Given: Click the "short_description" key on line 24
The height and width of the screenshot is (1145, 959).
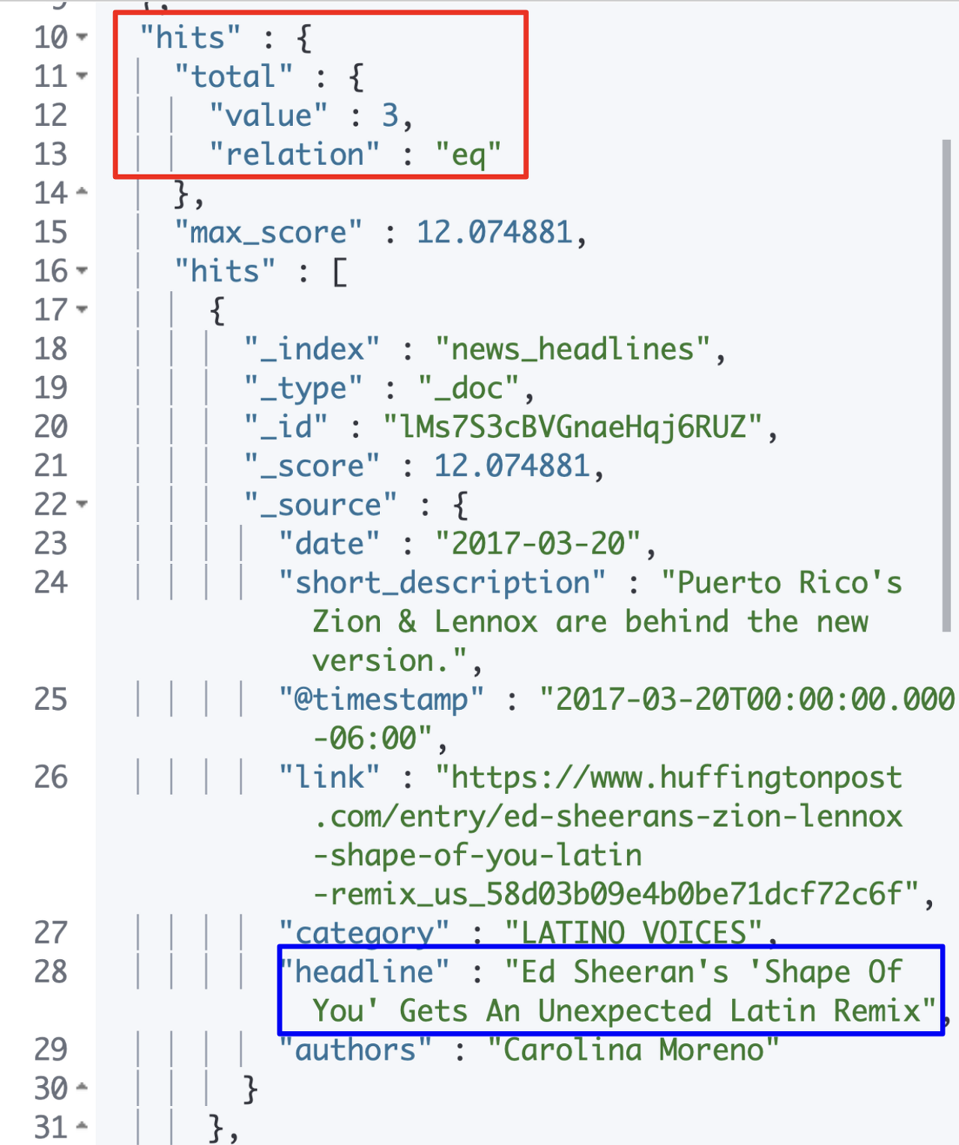Looking at the screenshot, I should 442,583.
